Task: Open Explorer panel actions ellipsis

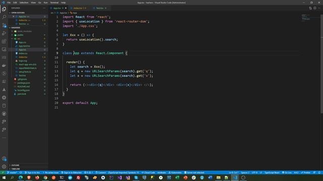Action: pyautogui.click(x=44, y=8)
